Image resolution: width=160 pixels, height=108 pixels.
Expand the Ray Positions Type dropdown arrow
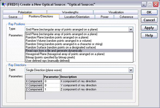[131, 30]
